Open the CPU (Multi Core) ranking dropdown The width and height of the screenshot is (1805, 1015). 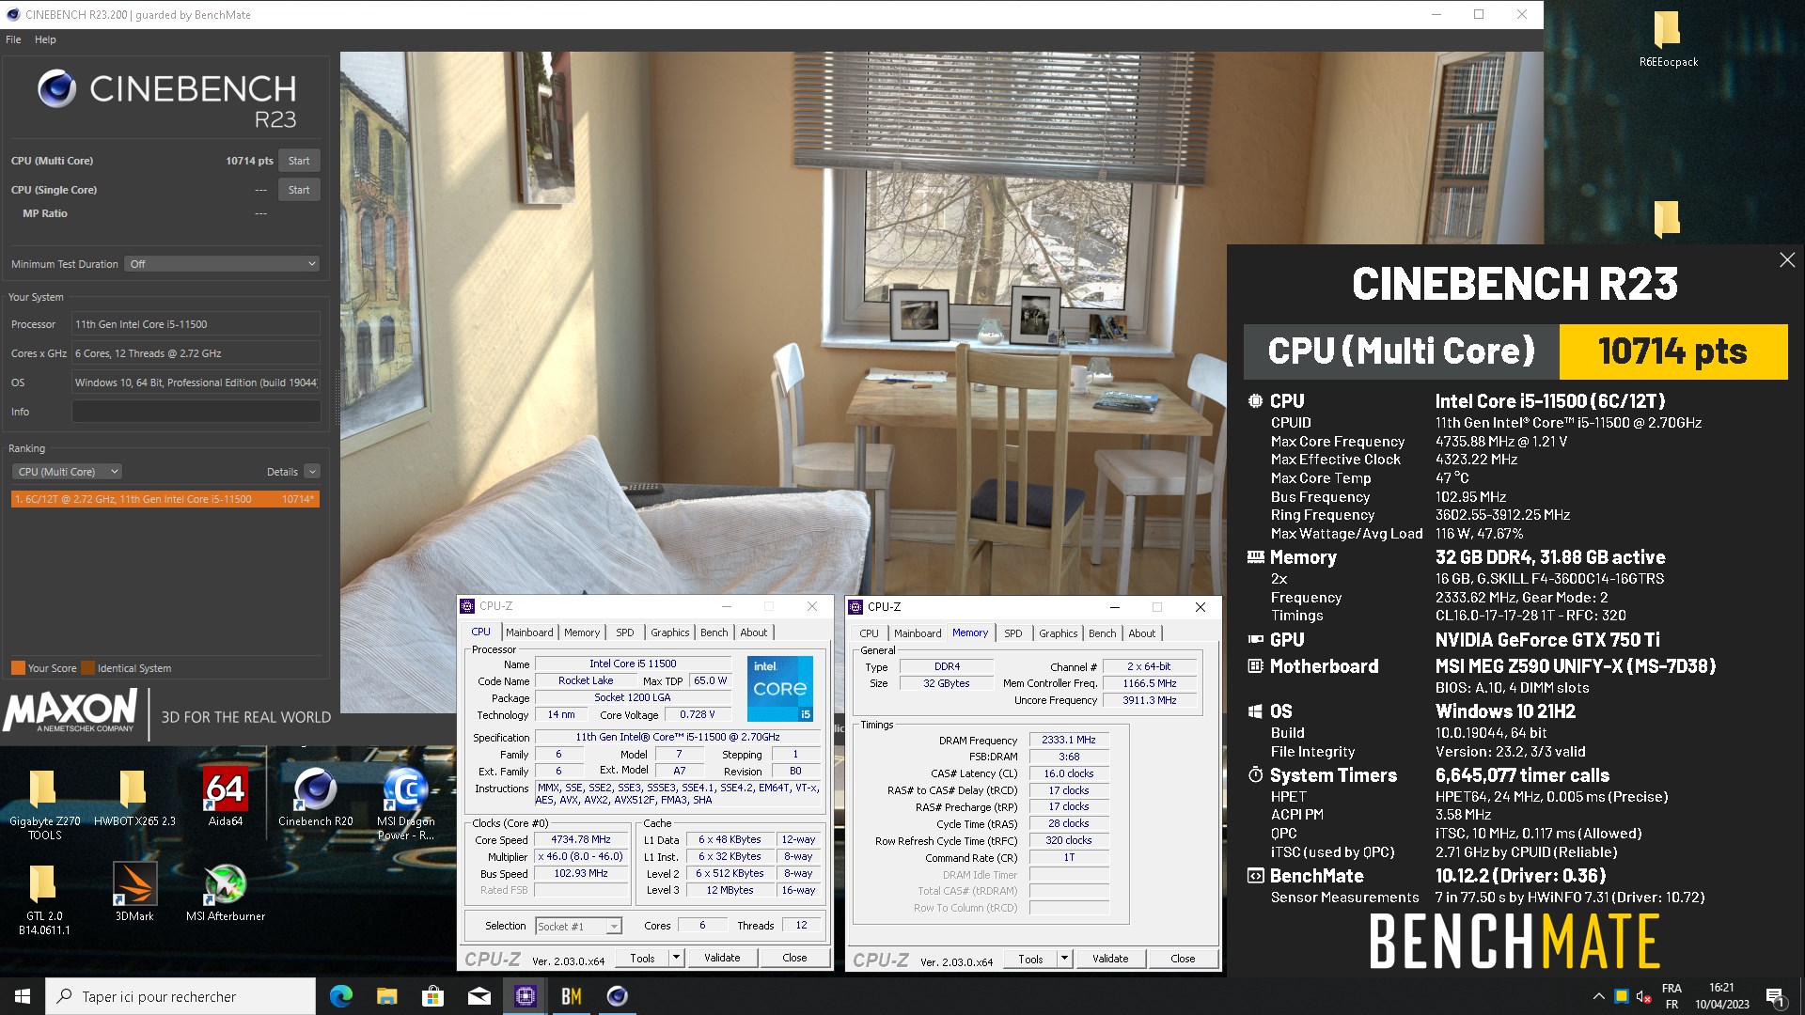pyautogui.click(x=67, y=472)
